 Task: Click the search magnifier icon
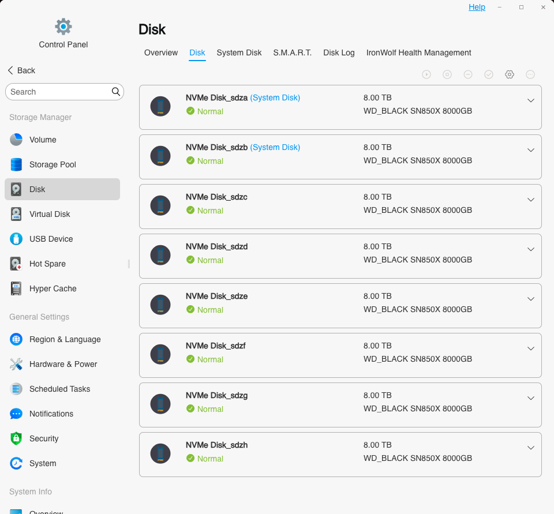(115, 92)
